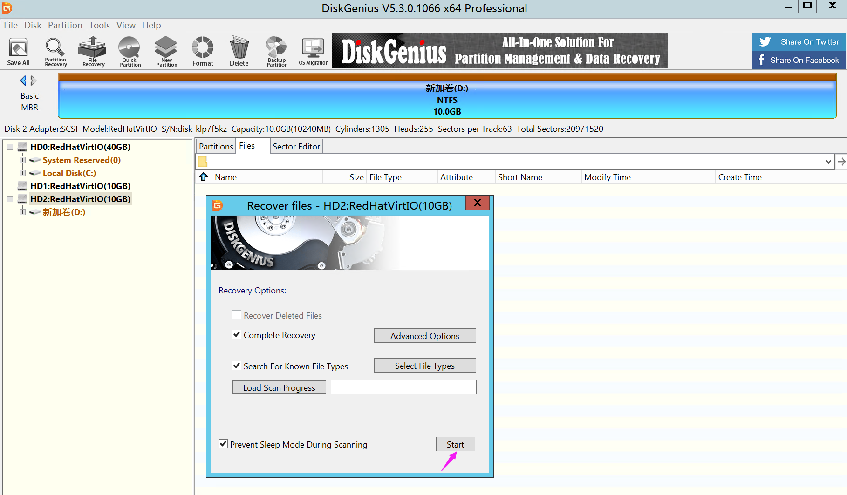Select the Format toolbar icon

203,52
